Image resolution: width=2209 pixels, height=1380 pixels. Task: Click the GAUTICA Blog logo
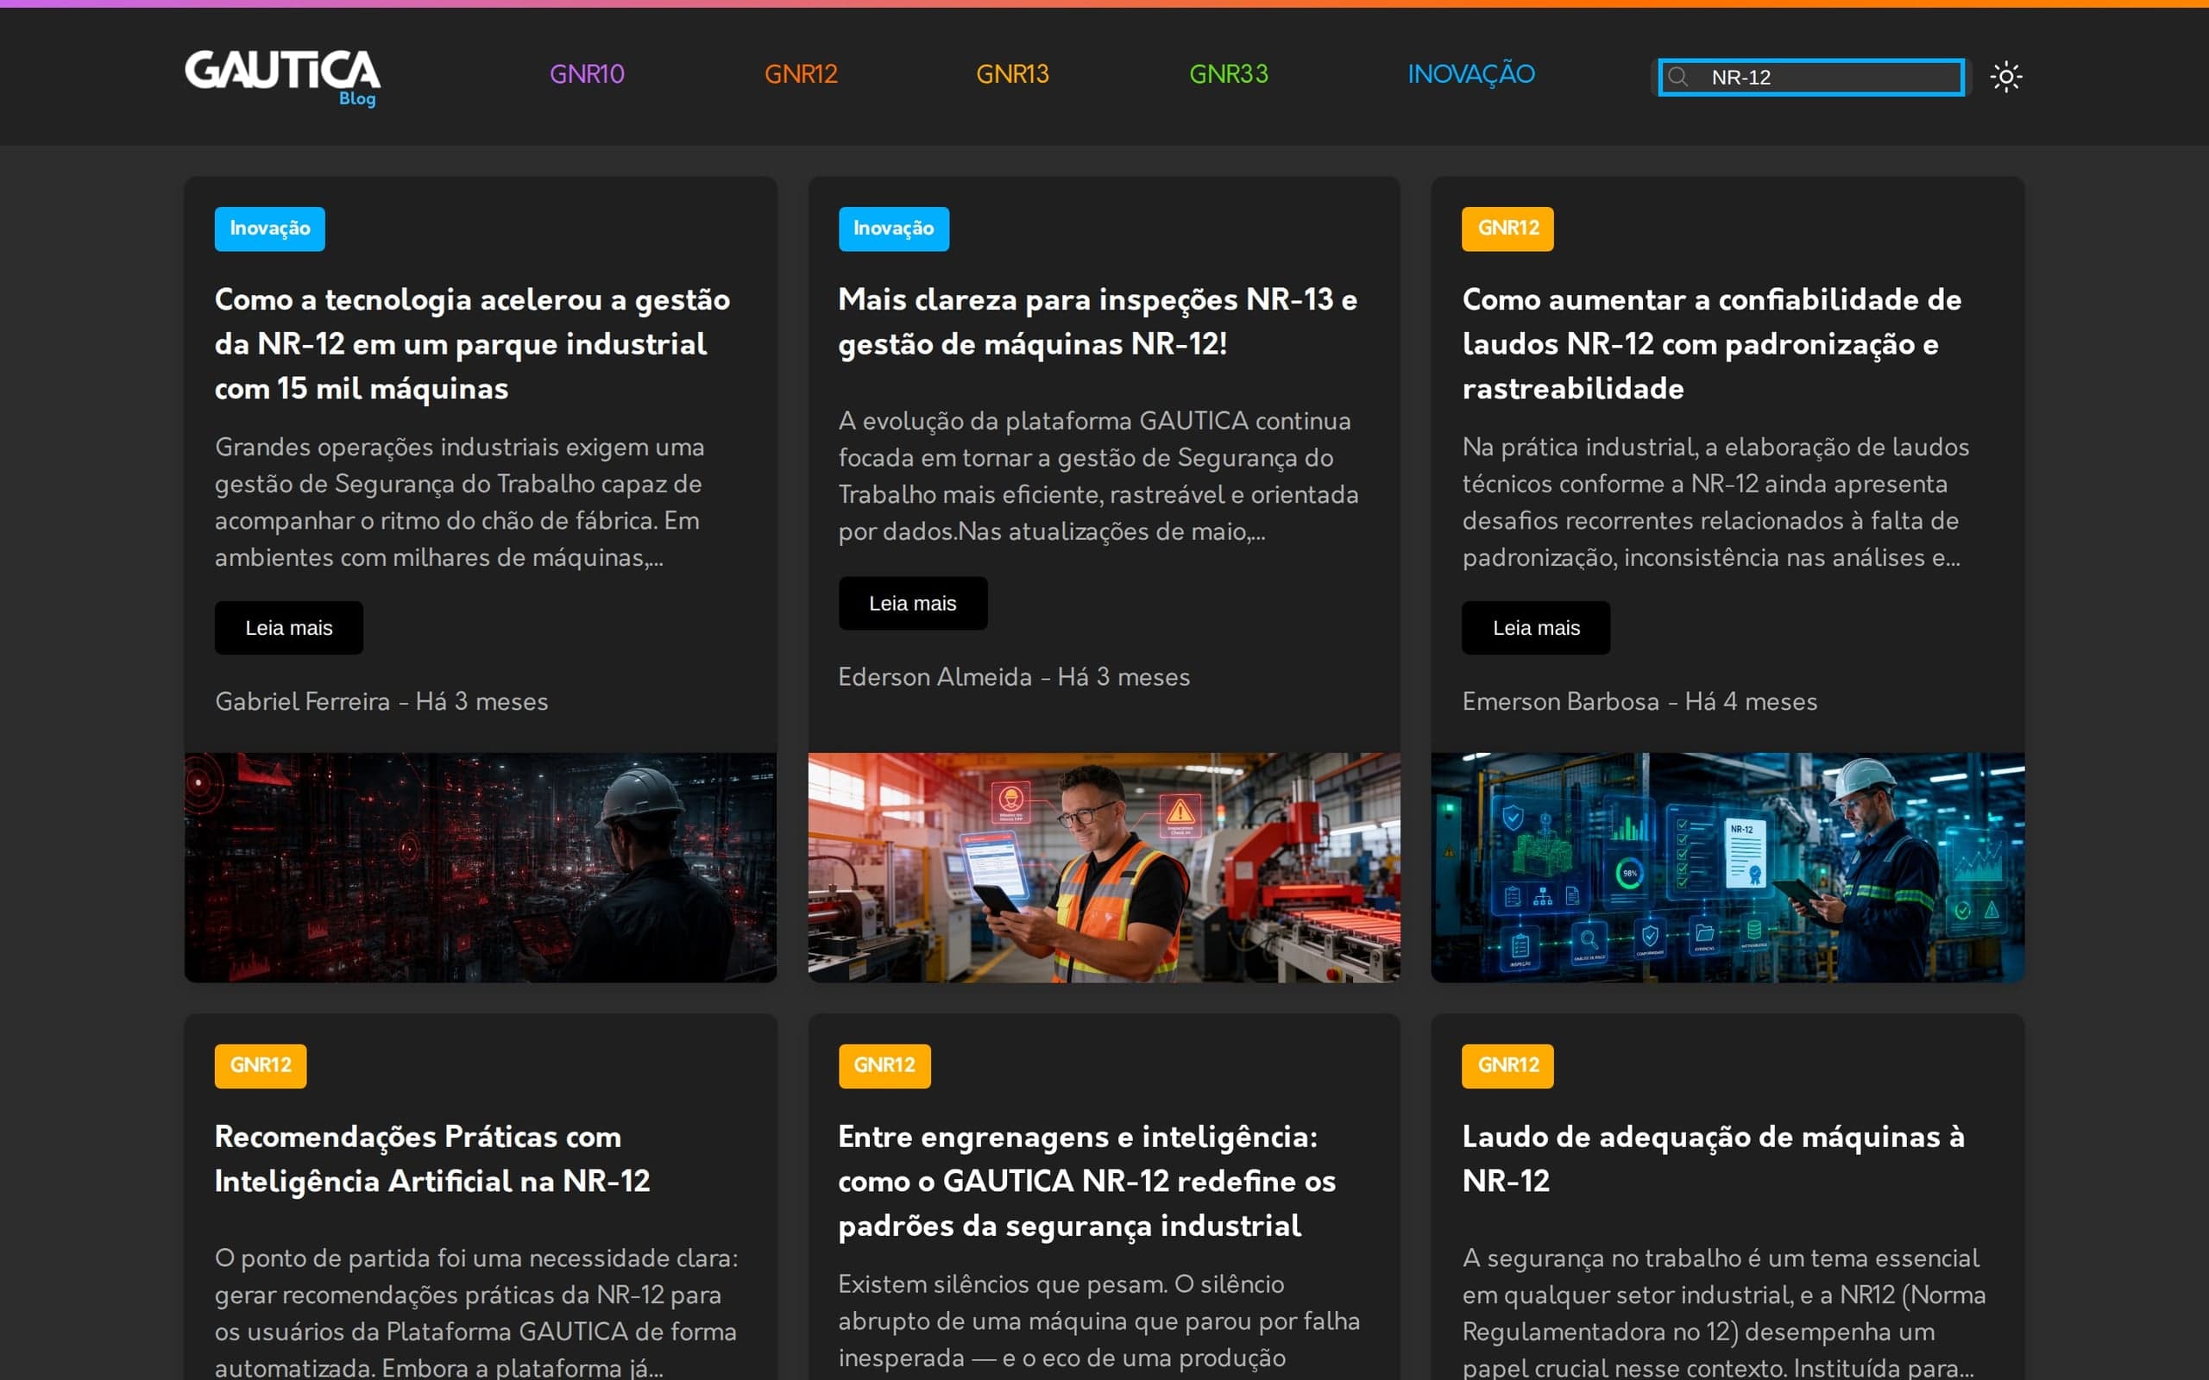[282, 78]
